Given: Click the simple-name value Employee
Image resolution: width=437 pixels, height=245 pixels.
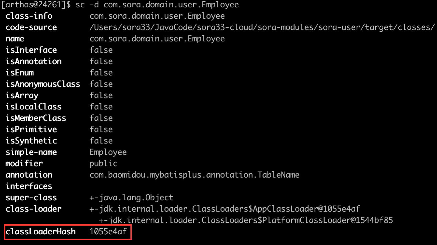Looking at the screenshot, I should point(108,152).
